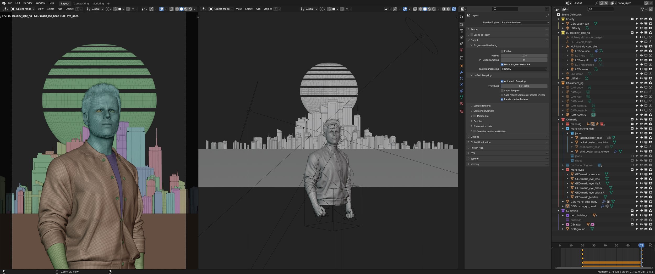
Task: Open the Add menu in the right viewport
Action: 258,9
